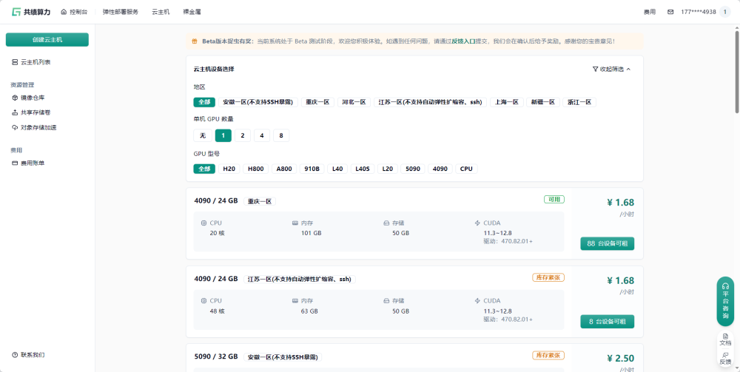Screen dimensions: 740x372
Task: Click 可用 status tag on 重庆一区 card
Action: (x=554, y=200)
